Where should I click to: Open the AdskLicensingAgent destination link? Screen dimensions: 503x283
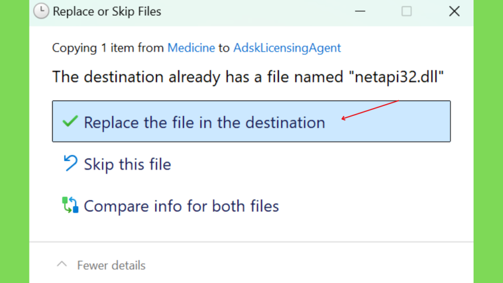pyautogui.click(x=287, y=48)
